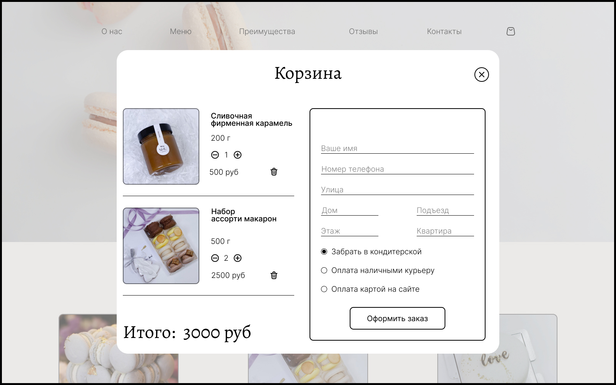Screen dimensions: 616x385
Task: Click the 500 руб price
Action: tap(224, 172)
